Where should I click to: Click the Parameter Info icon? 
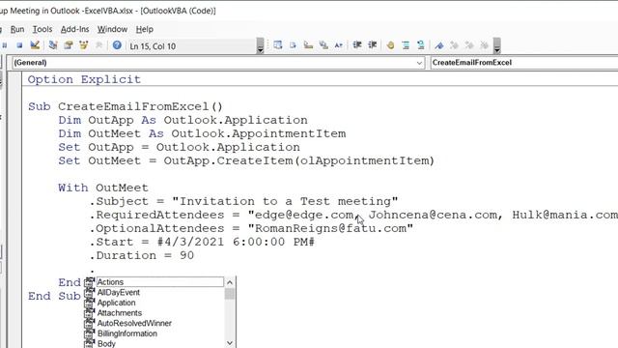click(x=323, y=45)
